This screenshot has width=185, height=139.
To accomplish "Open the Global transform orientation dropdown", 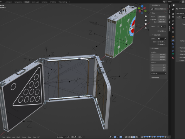I will pyautogui.click(x=61, y=137).
